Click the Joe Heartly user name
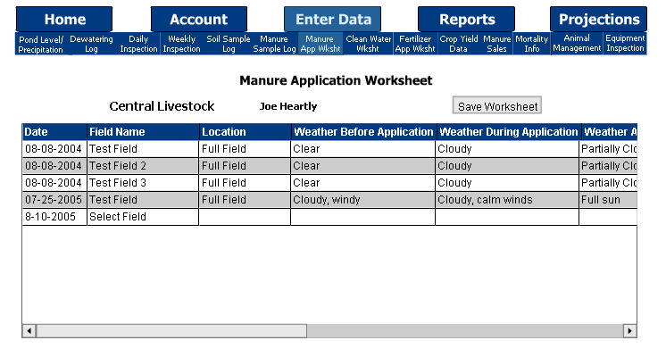The image size is (666, 357). coord(288,106)
